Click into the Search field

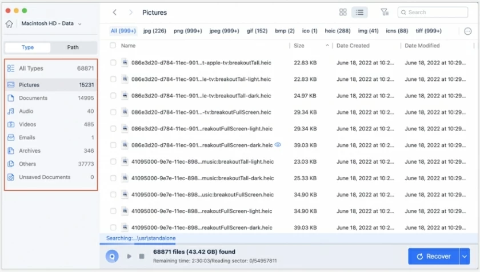pos(435,12)
